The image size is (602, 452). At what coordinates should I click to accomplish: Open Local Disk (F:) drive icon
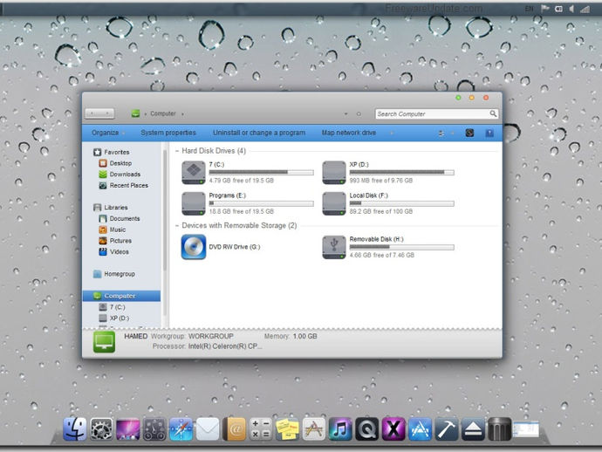click(334, 203)
